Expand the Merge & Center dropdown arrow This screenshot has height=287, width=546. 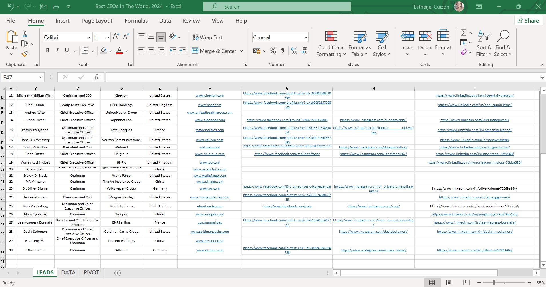(x=241, y=51)
